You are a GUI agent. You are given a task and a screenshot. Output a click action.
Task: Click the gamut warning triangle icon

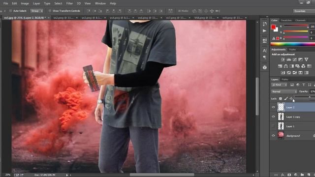point(274,38)
